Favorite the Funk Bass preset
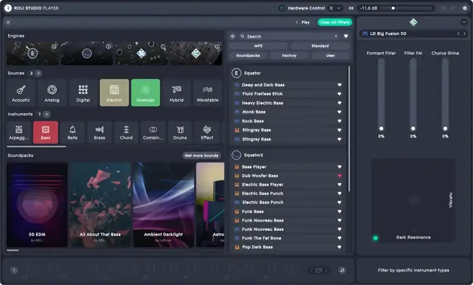This screenshot has height=285, width=473. coord(339,212)
